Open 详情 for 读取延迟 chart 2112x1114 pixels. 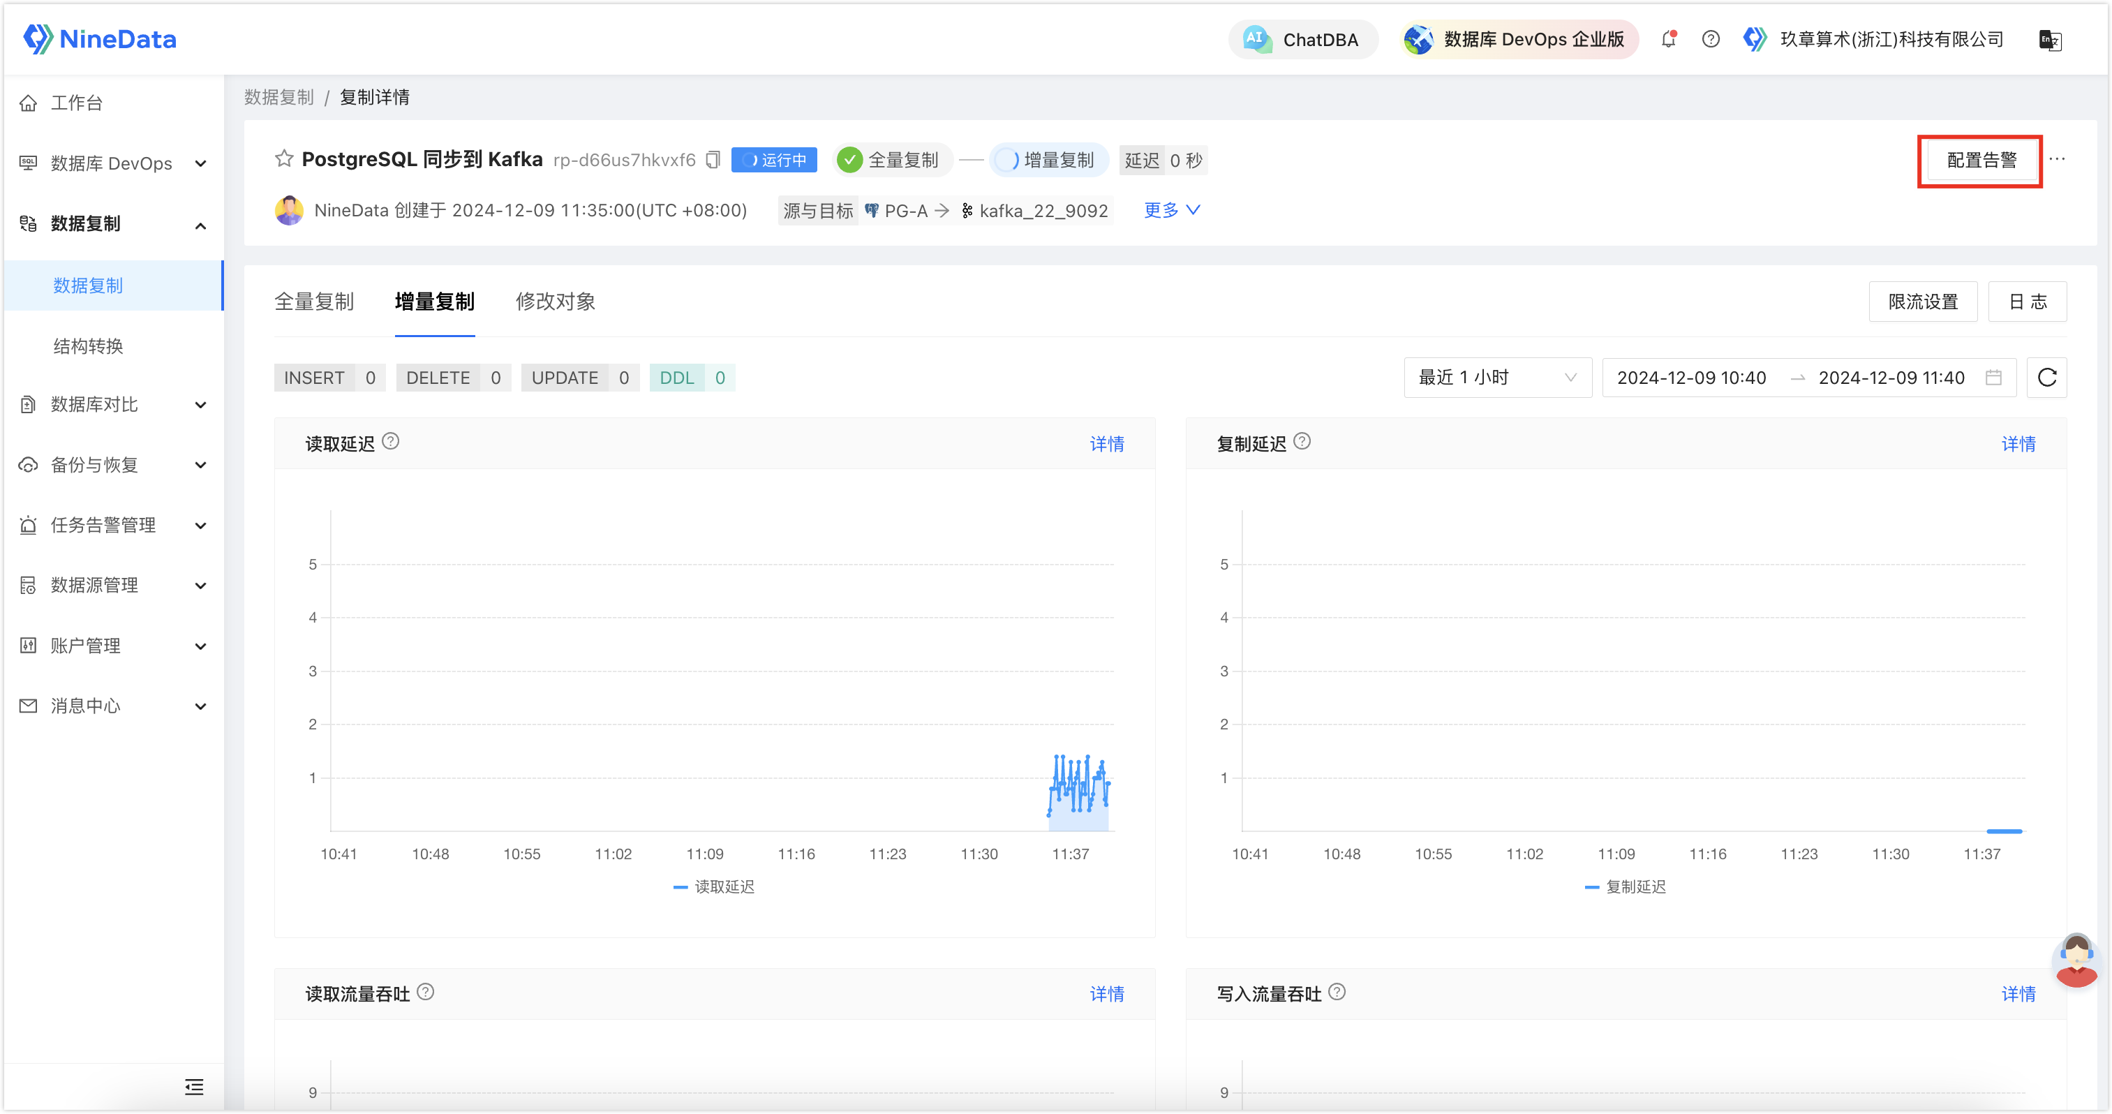coord(1107,445)
